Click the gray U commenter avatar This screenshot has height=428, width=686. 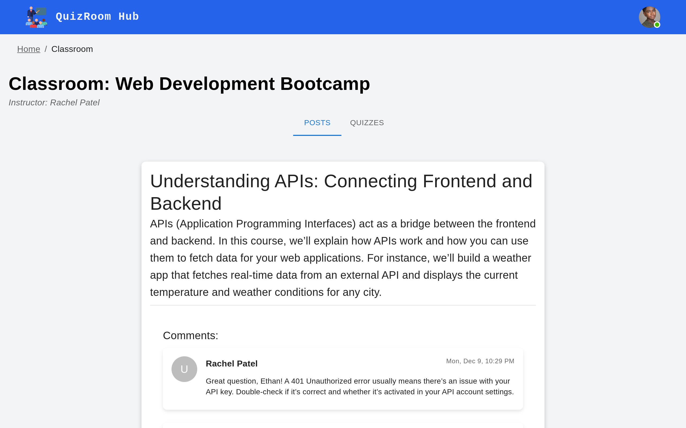click(x=184, y=369)
